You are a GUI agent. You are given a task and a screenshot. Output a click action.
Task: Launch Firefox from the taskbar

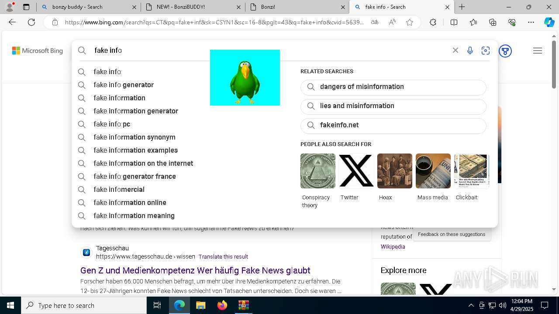click(222, 305)
